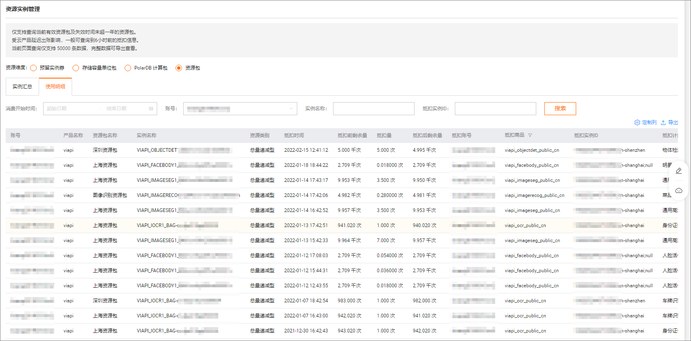The width and height of the screenshot is (691, 341).
Task: Click the 941.020 次 remaining cell
Action: click(349, 225)
